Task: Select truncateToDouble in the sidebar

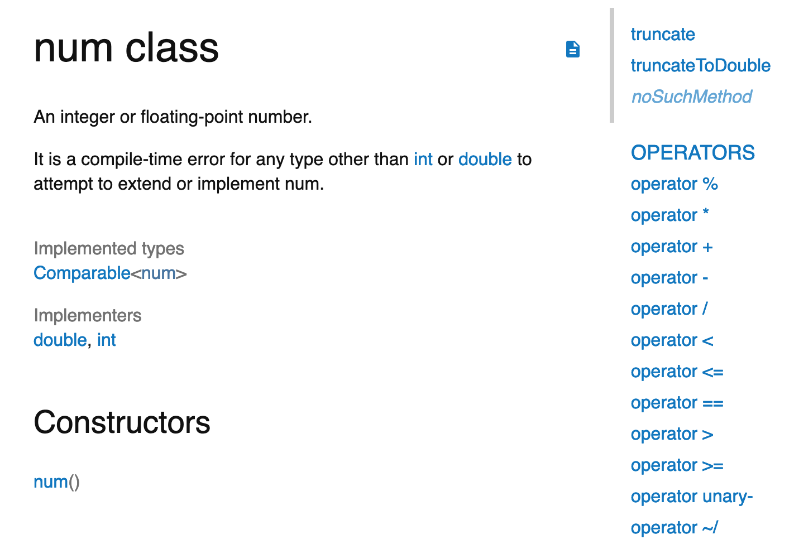Action: coord(700,66)
